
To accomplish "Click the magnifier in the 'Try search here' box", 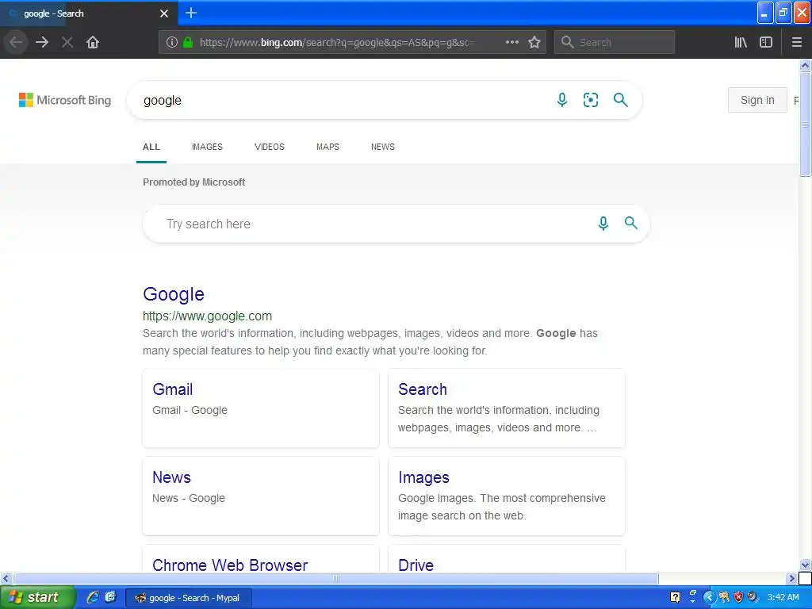I will click(630, 223).
